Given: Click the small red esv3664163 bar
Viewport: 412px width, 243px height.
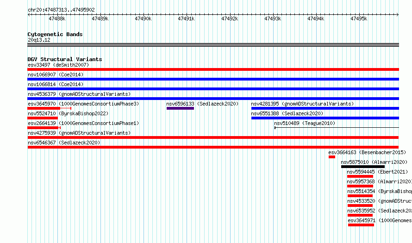Looking at the screenshot, I should click(332, 157).
